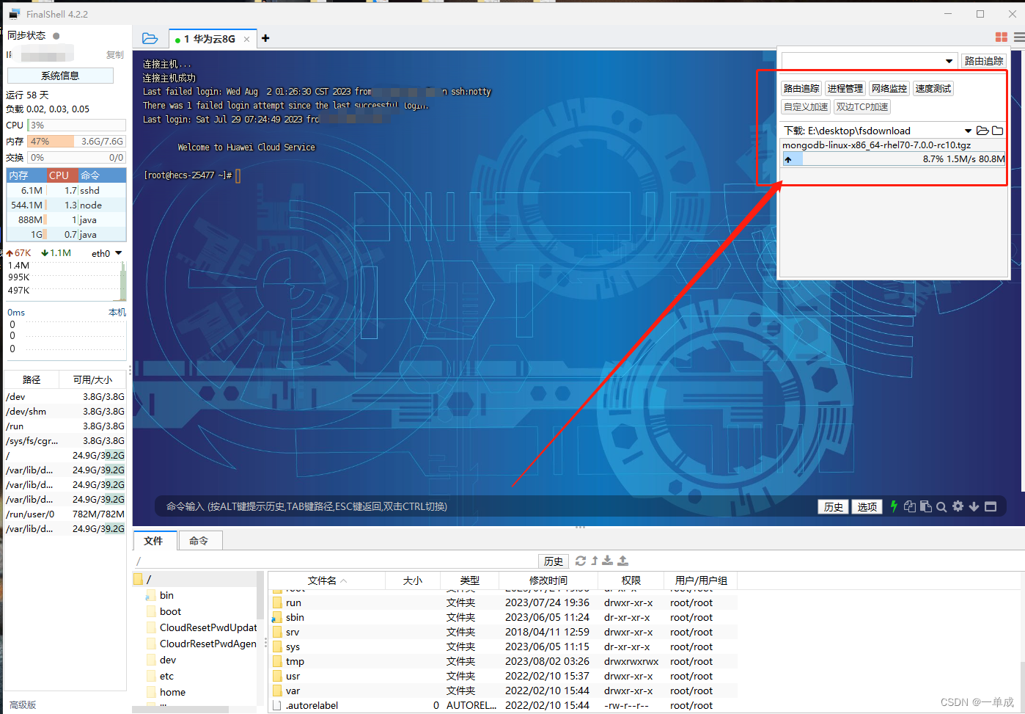Click the 历史 button in the command bar
This screenshot has height=714, width=1025.
pyautogui.click(x=833, y=507)
